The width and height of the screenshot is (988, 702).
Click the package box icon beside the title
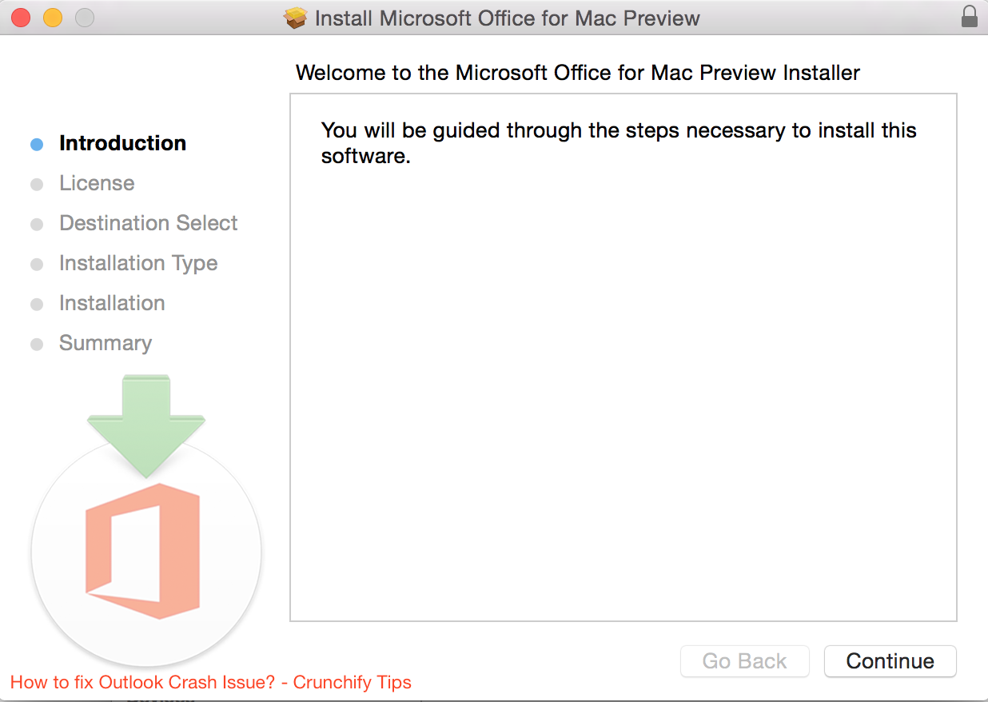click(296, 18)
